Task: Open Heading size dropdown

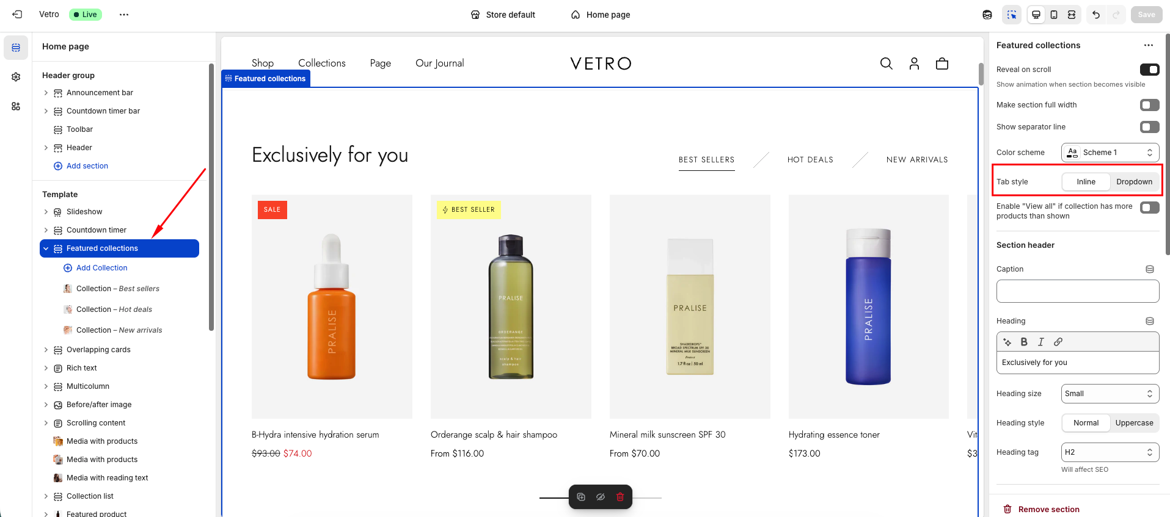Action: [1110, 394]
